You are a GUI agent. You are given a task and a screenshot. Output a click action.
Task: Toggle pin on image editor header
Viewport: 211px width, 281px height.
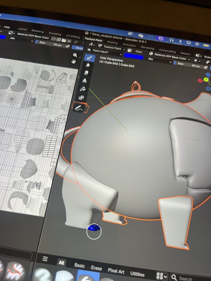(76, 42)
